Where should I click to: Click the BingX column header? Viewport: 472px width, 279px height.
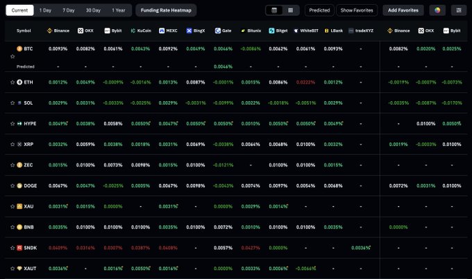[x=196, y=30]
